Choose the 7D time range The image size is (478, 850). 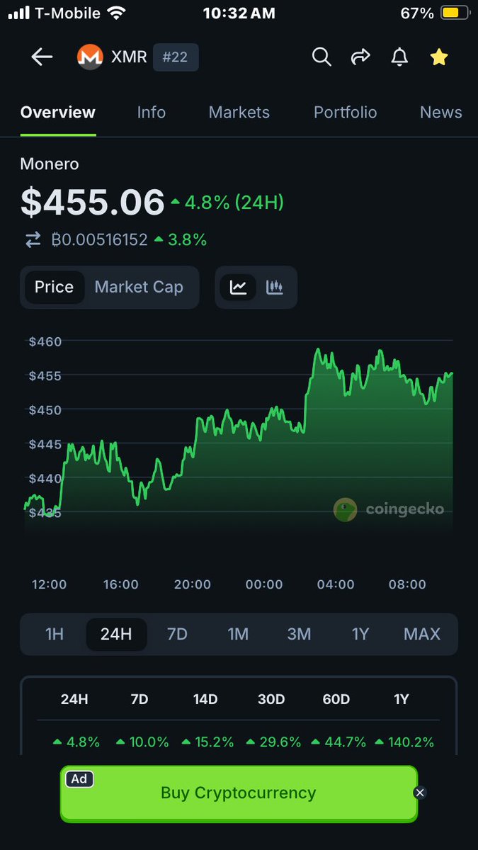coord(177,634)
